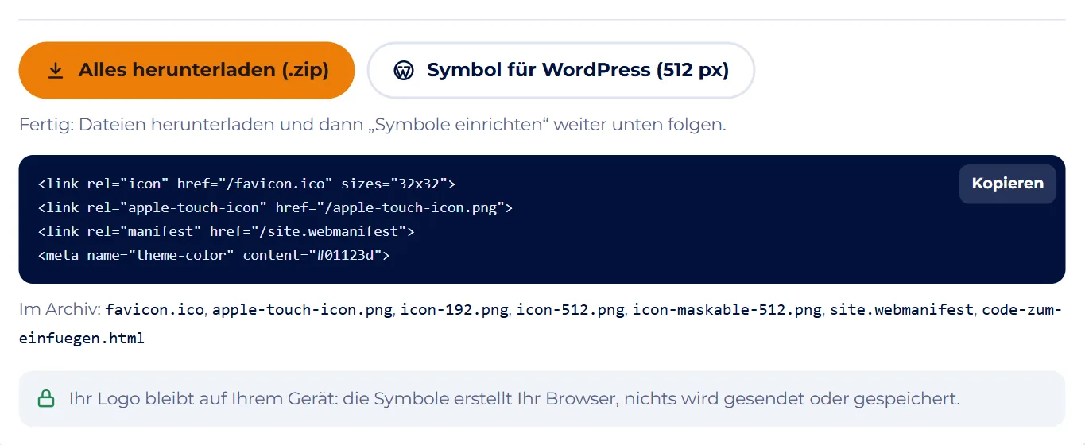This screenshot has height=445, width=1085.
Task: Click the 'Im Archiv:' label
Action: coord(60,310)
